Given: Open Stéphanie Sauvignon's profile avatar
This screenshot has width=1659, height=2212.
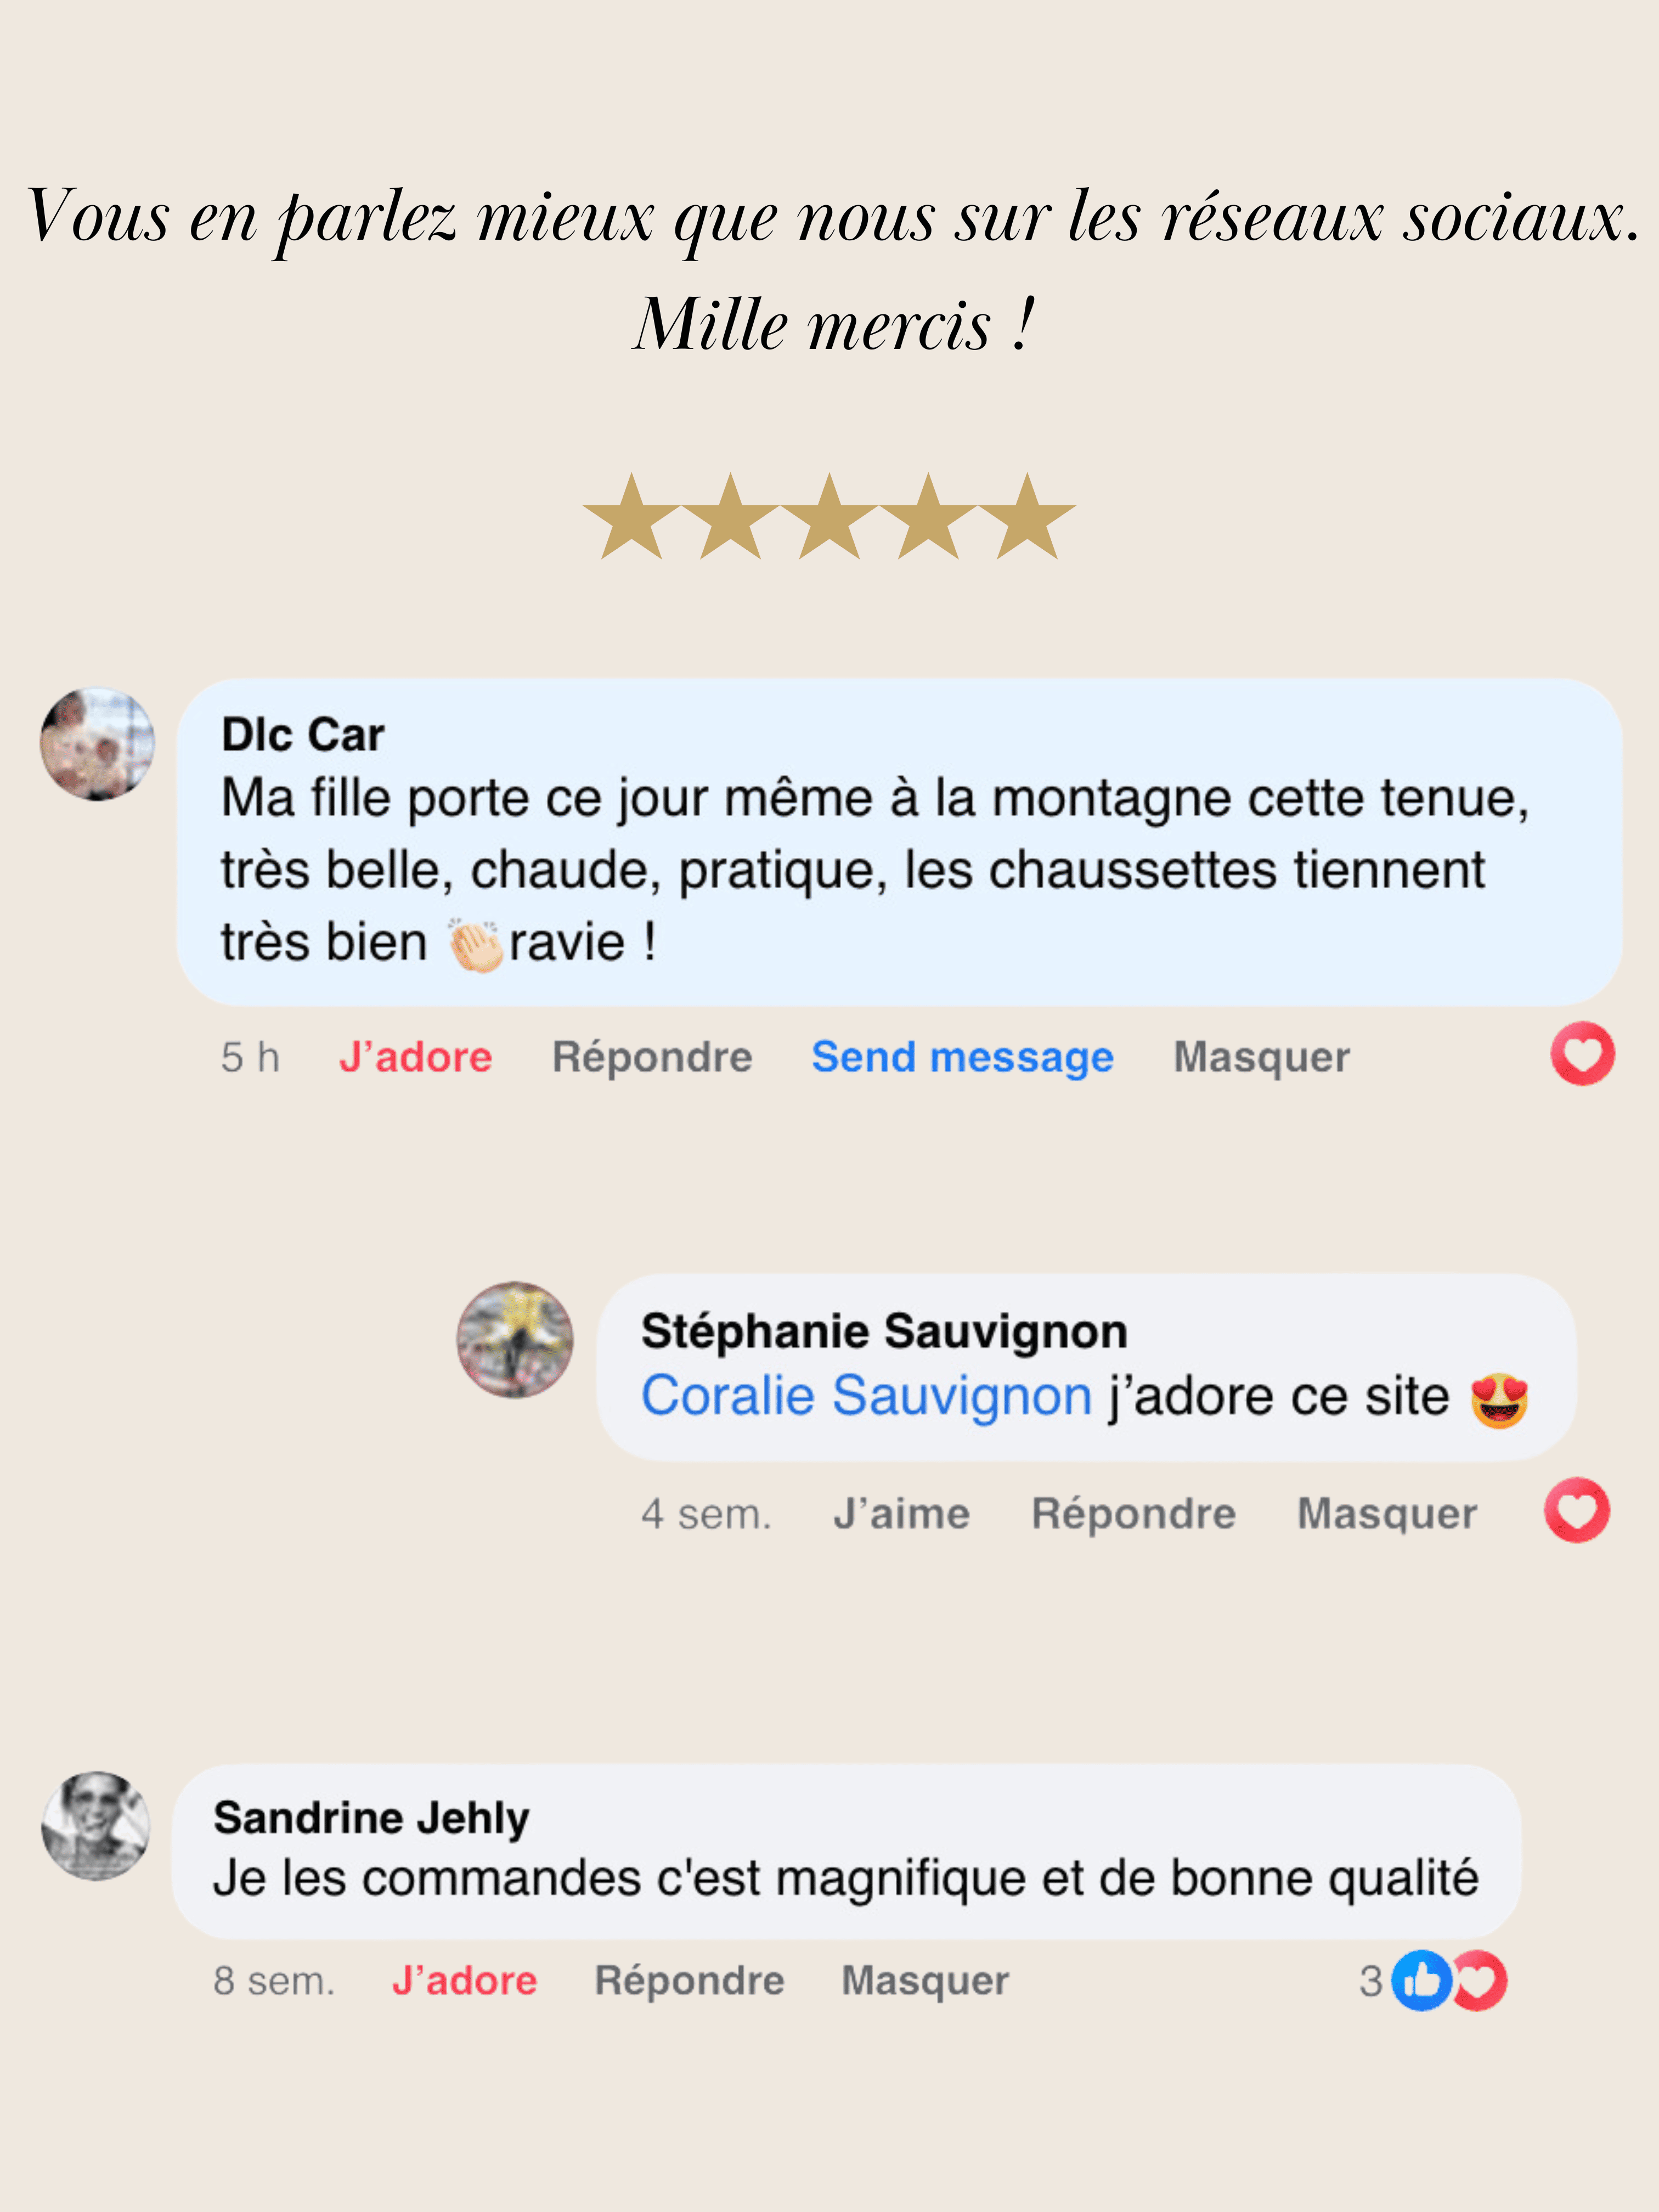Looking at the screenshot, I should (x=515, y=1339).
